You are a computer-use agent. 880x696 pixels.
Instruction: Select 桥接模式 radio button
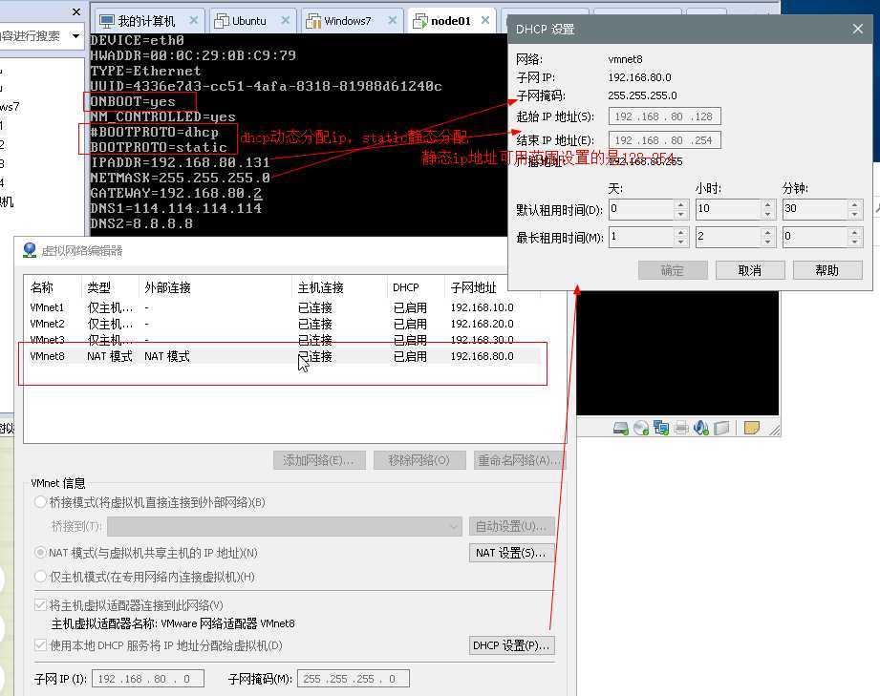(x=40, y=502)
